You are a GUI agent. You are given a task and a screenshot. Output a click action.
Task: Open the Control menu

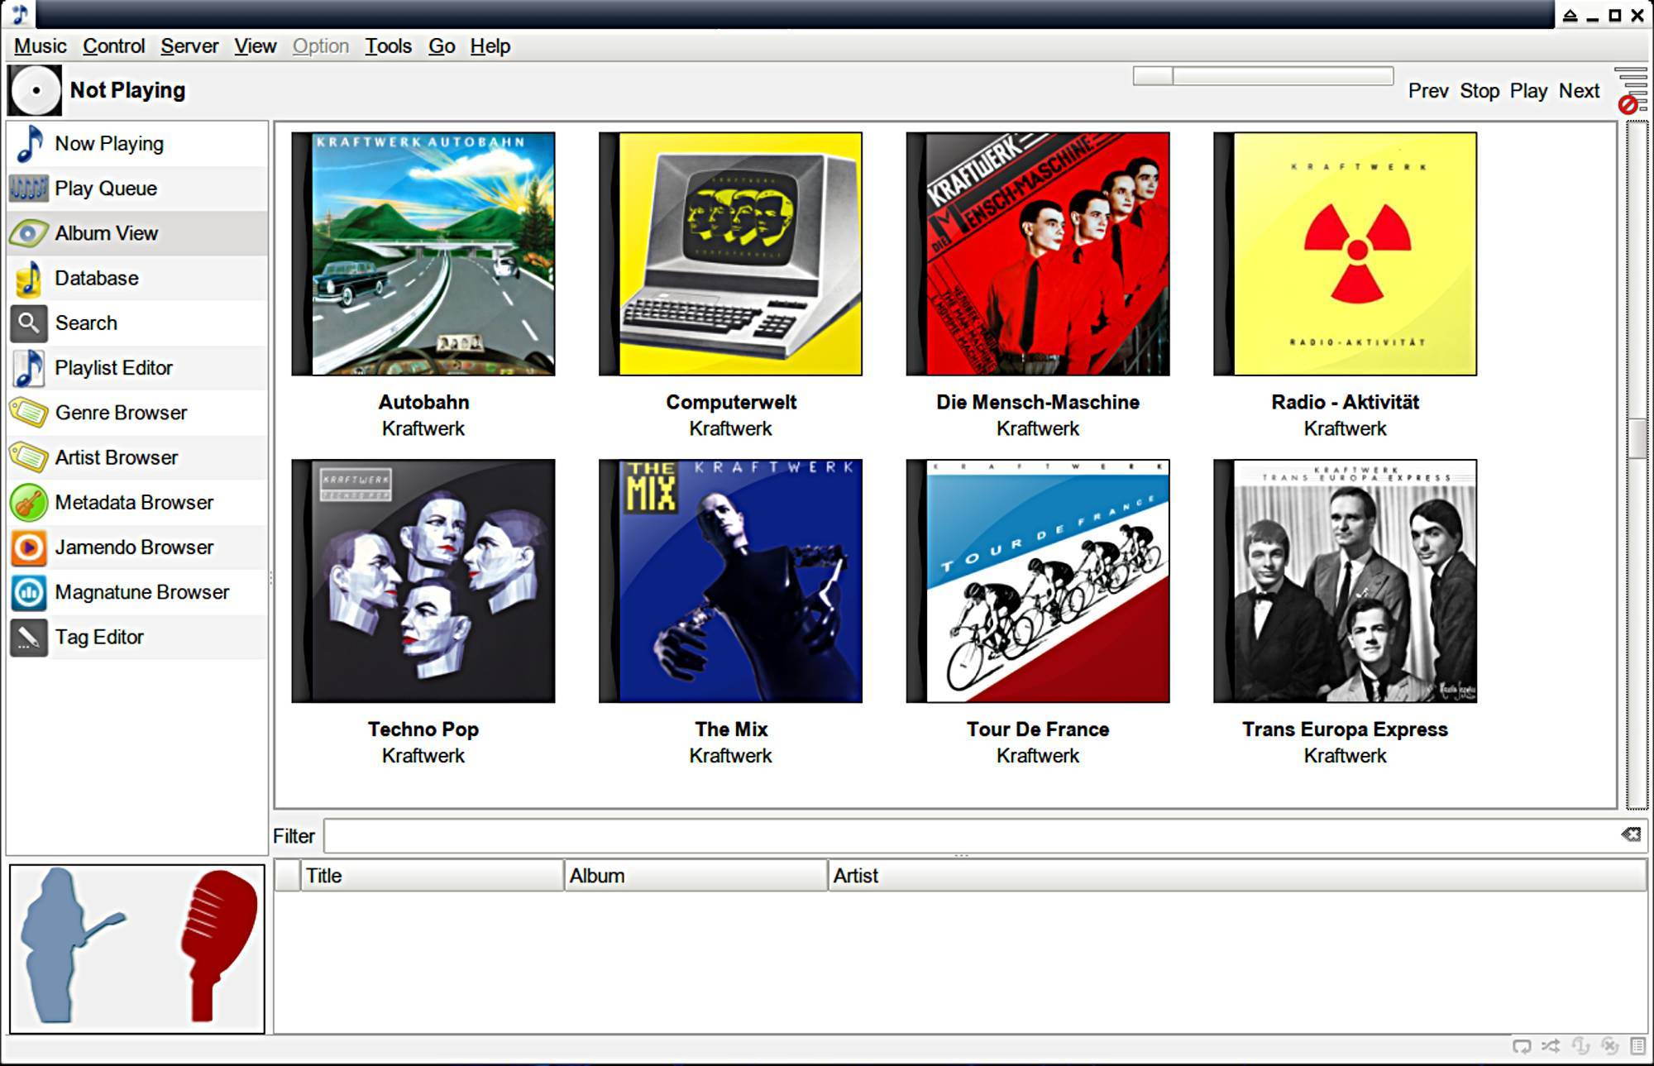click(113, 46)
